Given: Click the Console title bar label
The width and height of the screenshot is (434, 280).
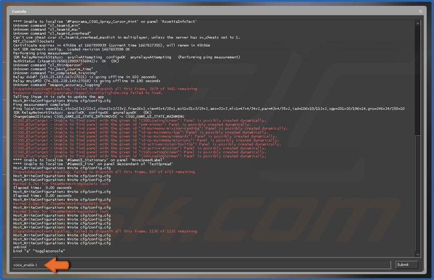Looking at the screenshot, I should pos(19,12).
